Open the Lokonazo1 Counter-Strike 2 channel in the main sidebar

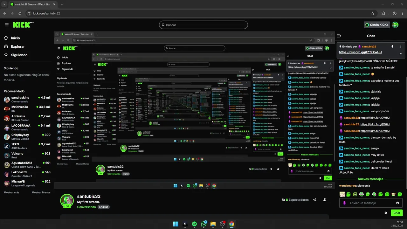[x=27, y=174]
